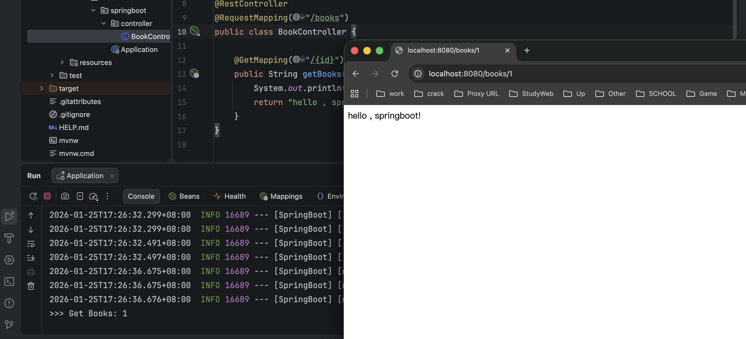Image resolution: width=746 pixels, height=339 pixels.
Task: Collapse the controller package
Action: 103,24
